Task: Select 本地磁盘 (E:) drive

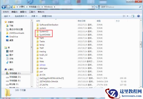Action: 13,81
